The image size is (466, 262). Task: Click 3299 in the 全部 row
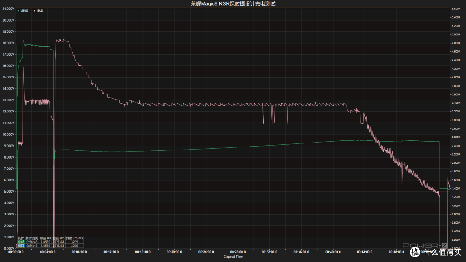click(x=75, y=242)
